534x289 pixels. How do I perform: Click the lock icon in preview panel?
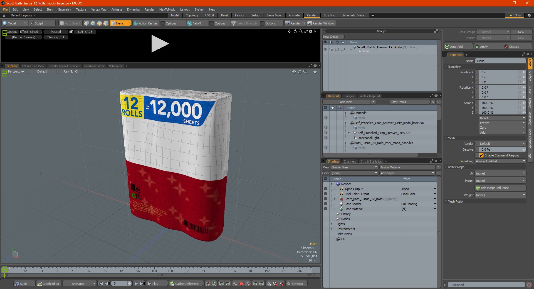pyautogui.click(x=71, y=32)
